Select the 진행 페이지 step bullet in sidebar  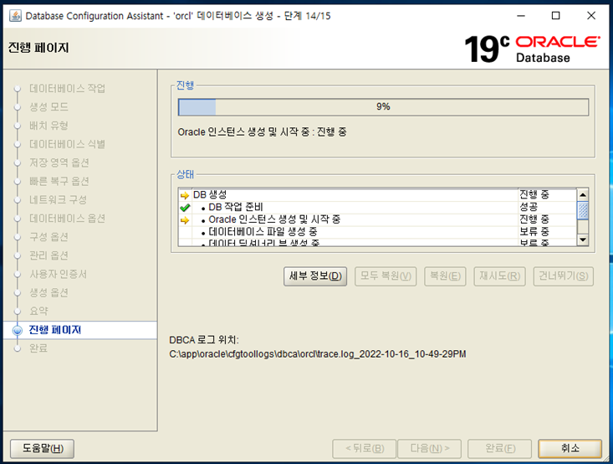[x=18, y=331]
